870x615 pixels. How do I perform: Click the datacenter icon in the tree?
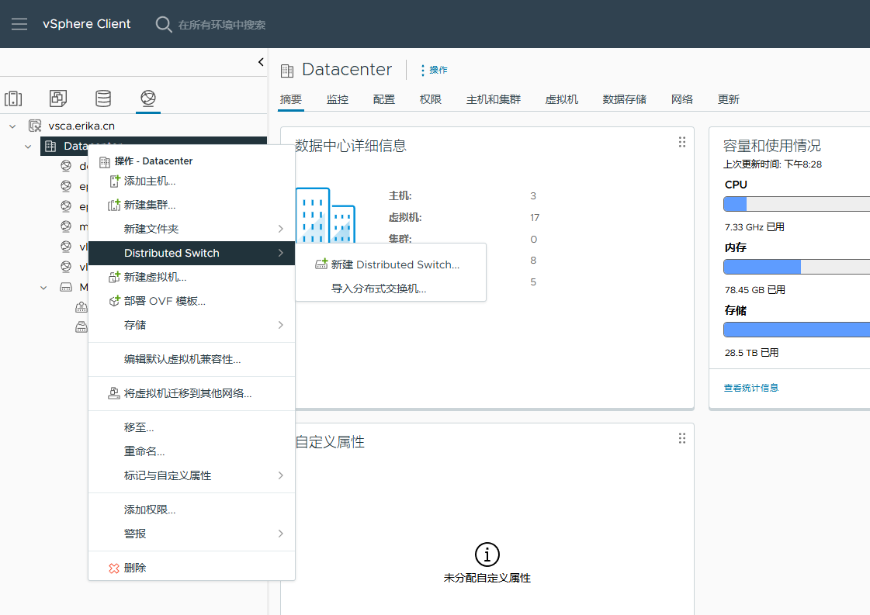[50, 146]
